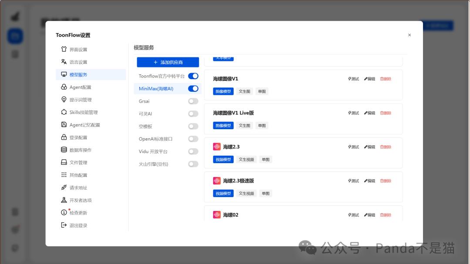
Task: Select the 可灵AI provider name
Action: click(x=145, y=114)
